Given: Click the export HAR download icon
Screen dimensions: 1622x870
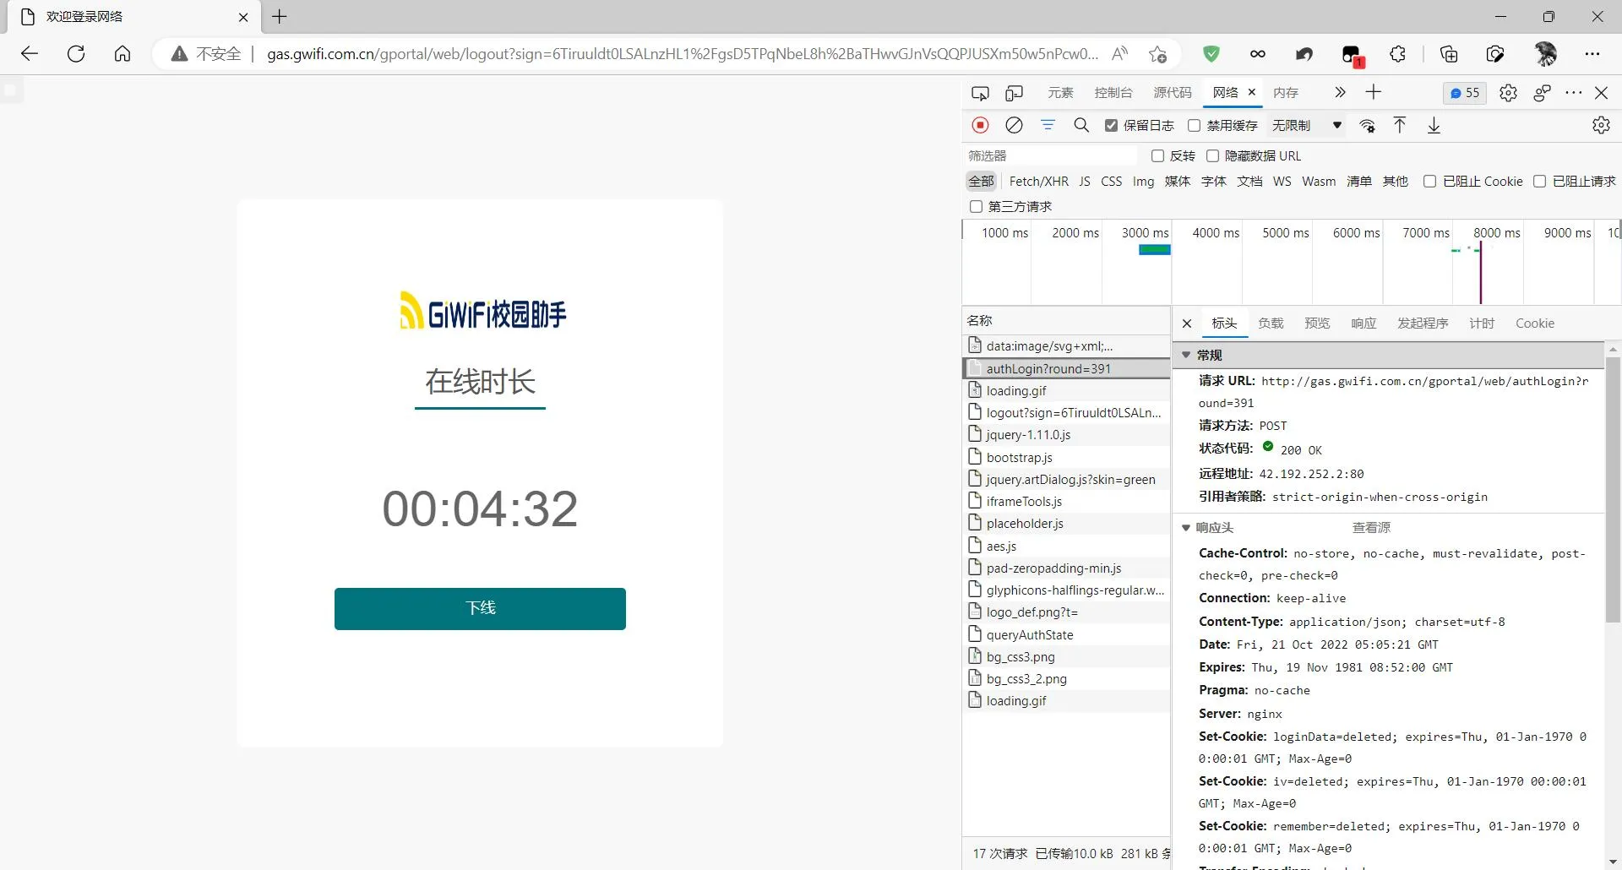Looking at the screenshot, I should (x=1434, y=126).
